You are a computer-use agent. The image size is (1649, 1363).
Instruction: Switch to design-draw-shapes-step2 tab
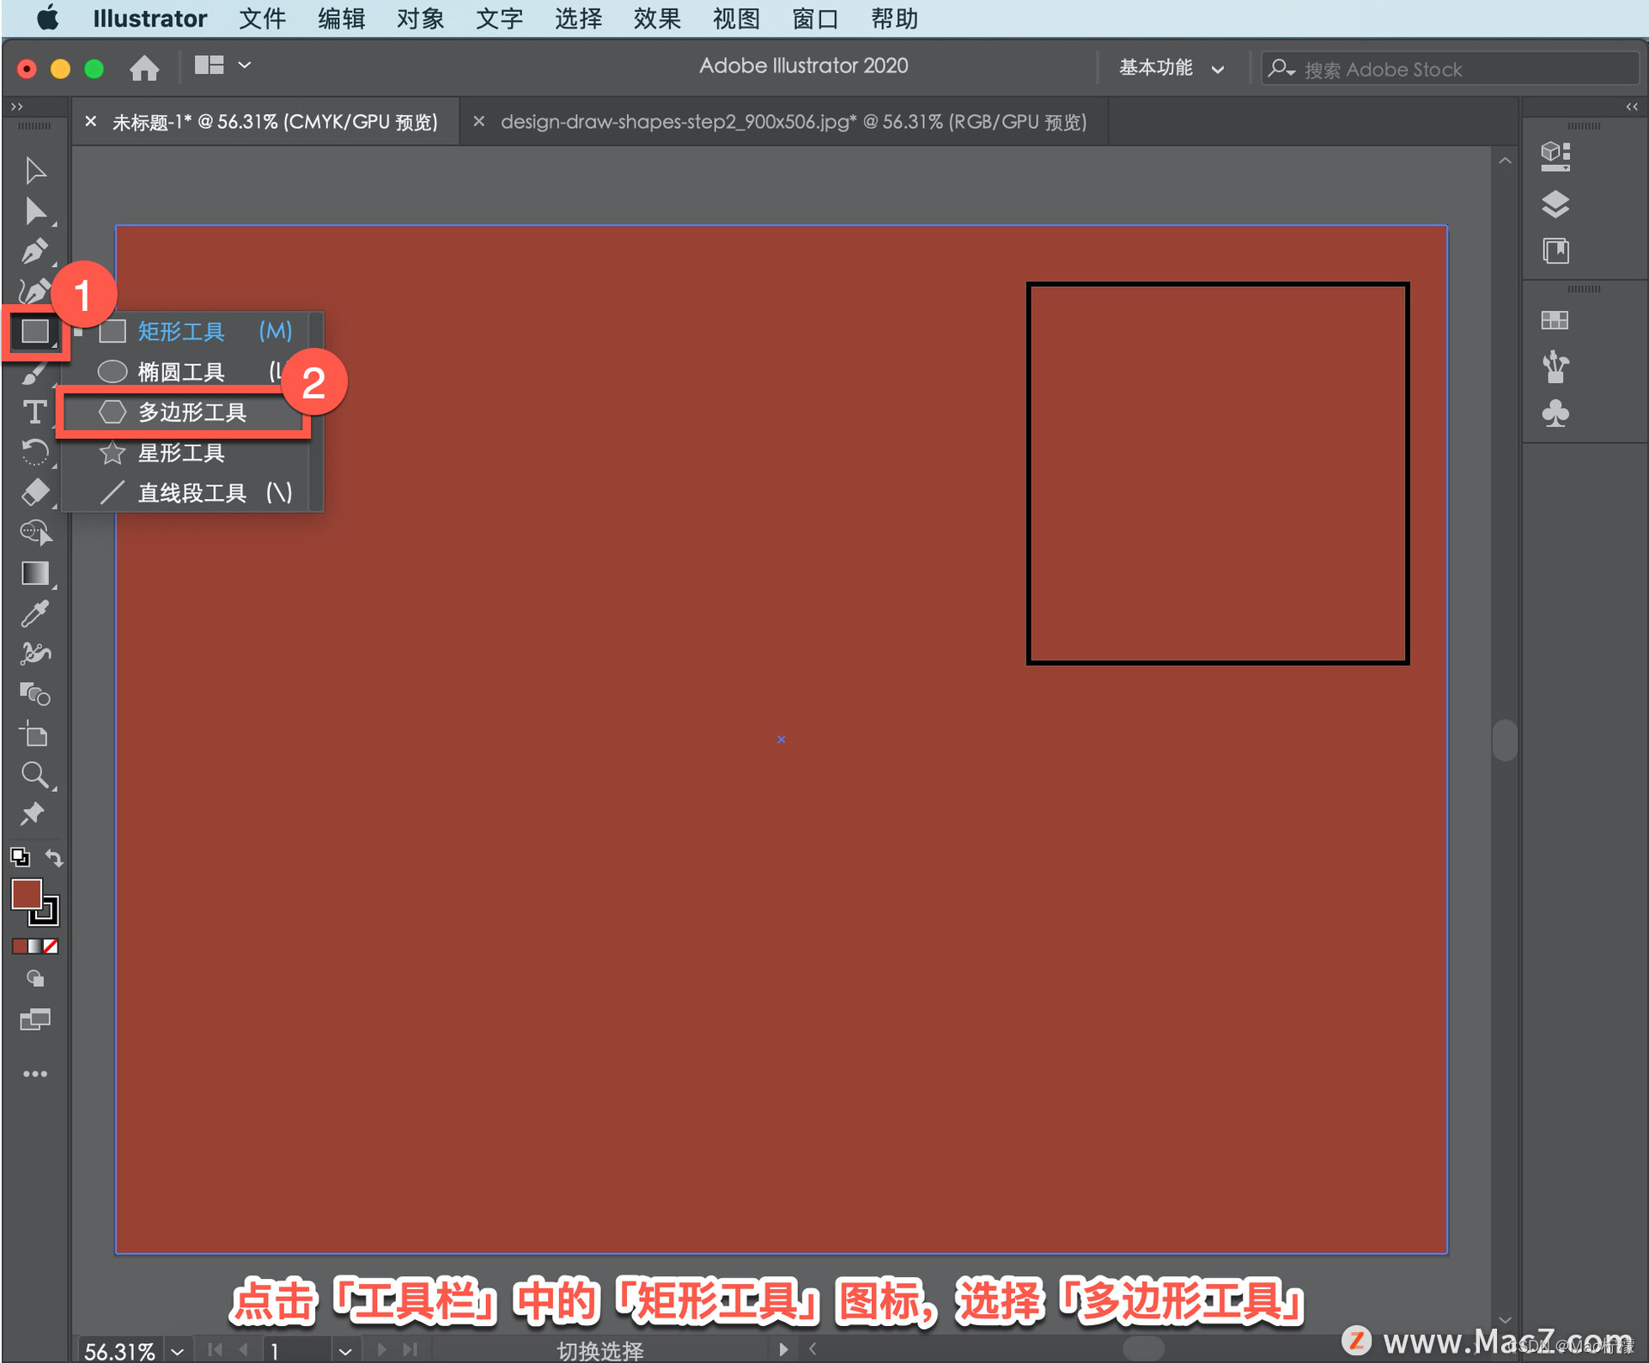tap(793, 122)
